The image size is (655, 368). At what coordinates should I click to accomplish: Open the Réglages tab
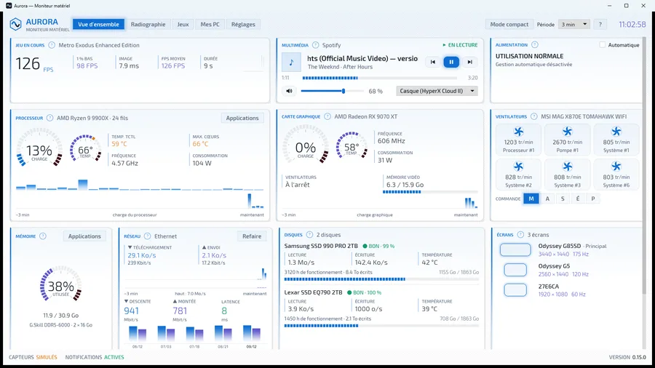243,24
